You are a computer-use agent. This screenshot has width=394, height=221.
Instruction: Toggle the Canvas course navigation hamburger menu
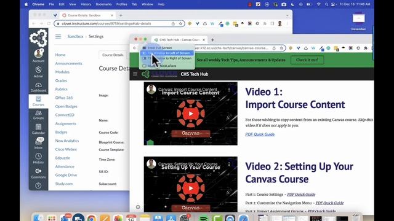pyautogui.click(x=58, y=37)
